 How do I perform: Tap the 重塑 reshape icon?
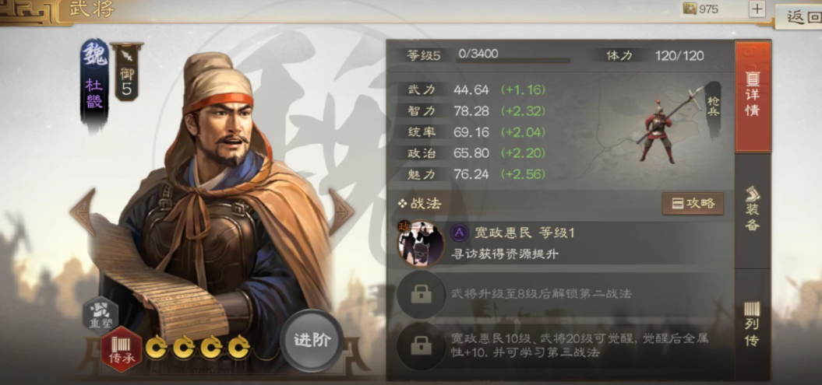pyautogui.click(x=101, y=316)
